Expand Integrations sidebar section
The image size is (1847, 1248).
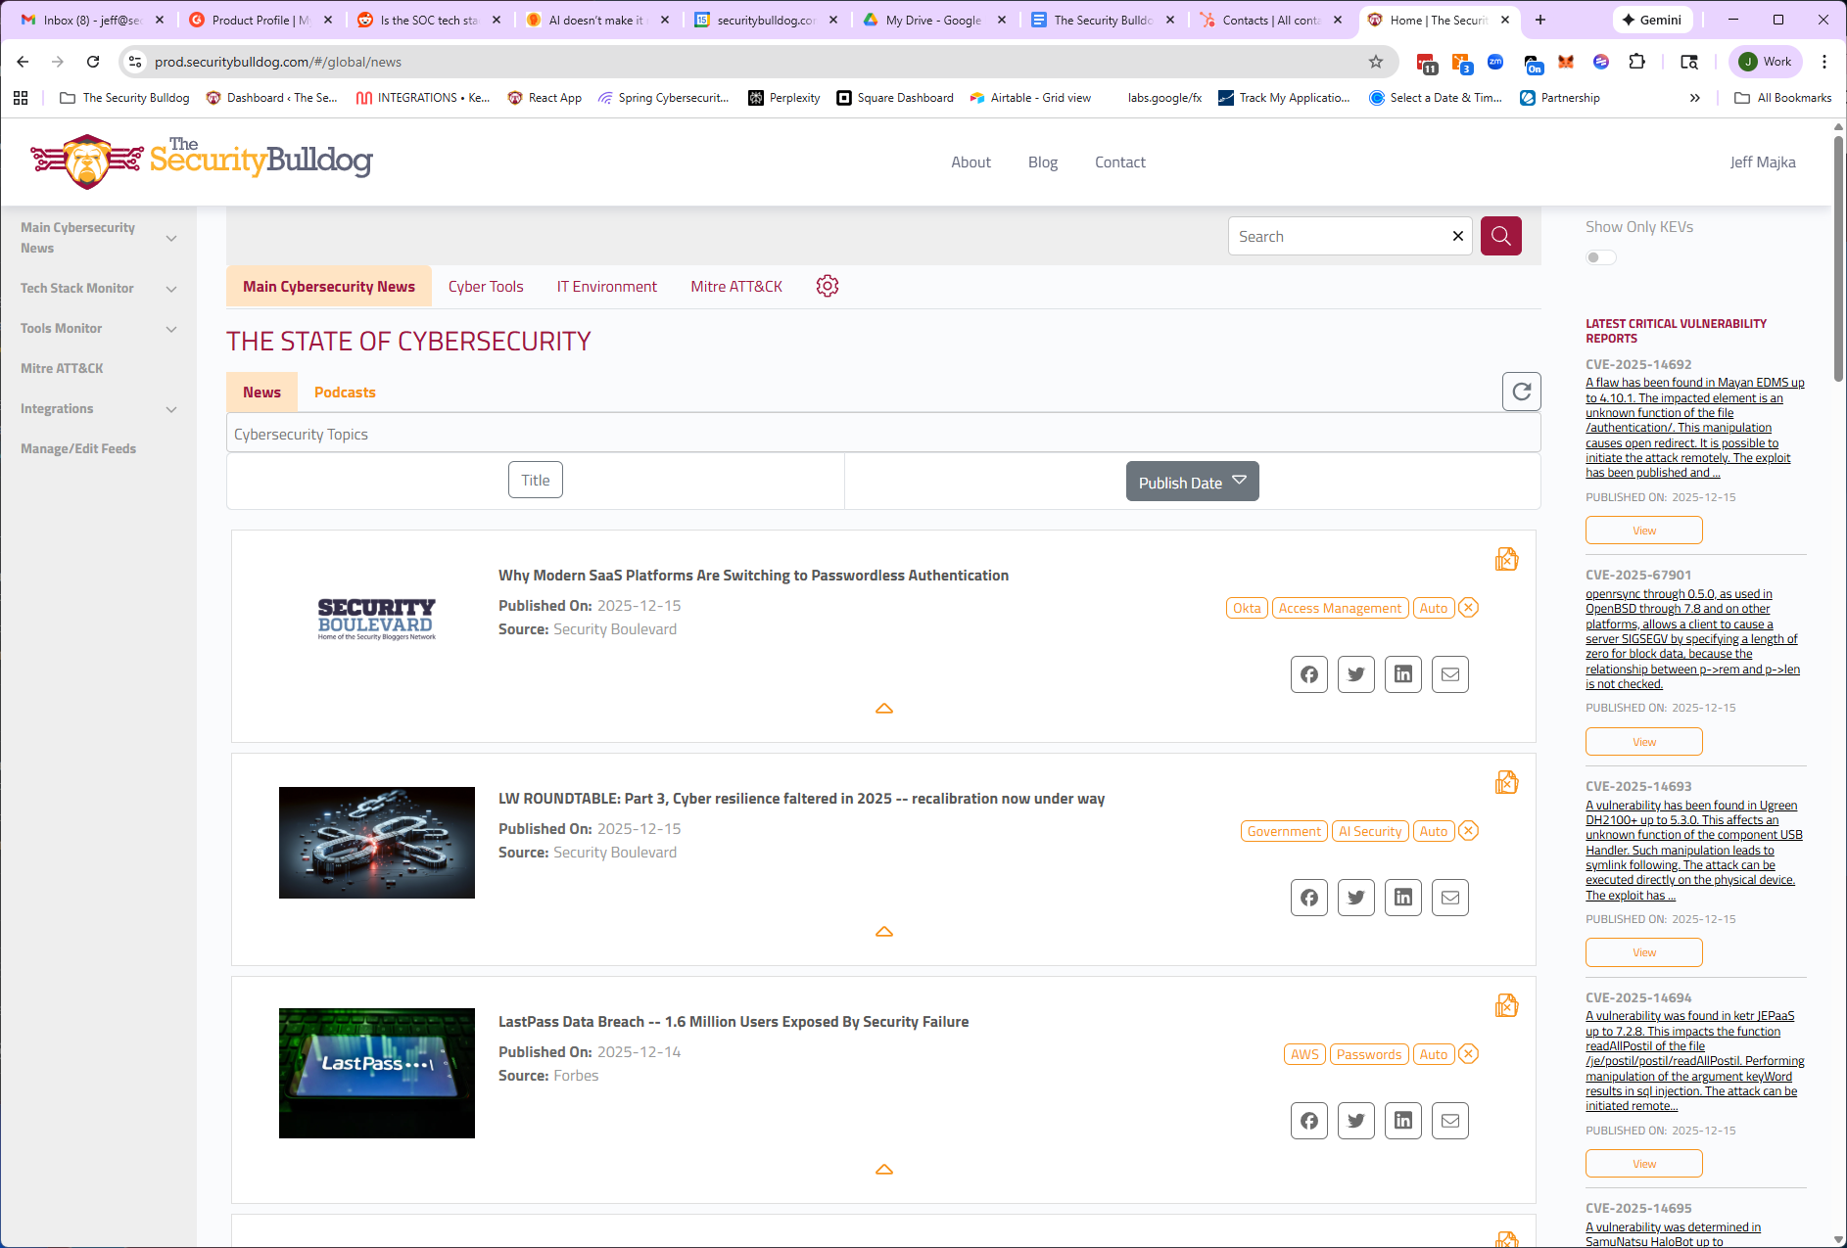click(171, 409)
